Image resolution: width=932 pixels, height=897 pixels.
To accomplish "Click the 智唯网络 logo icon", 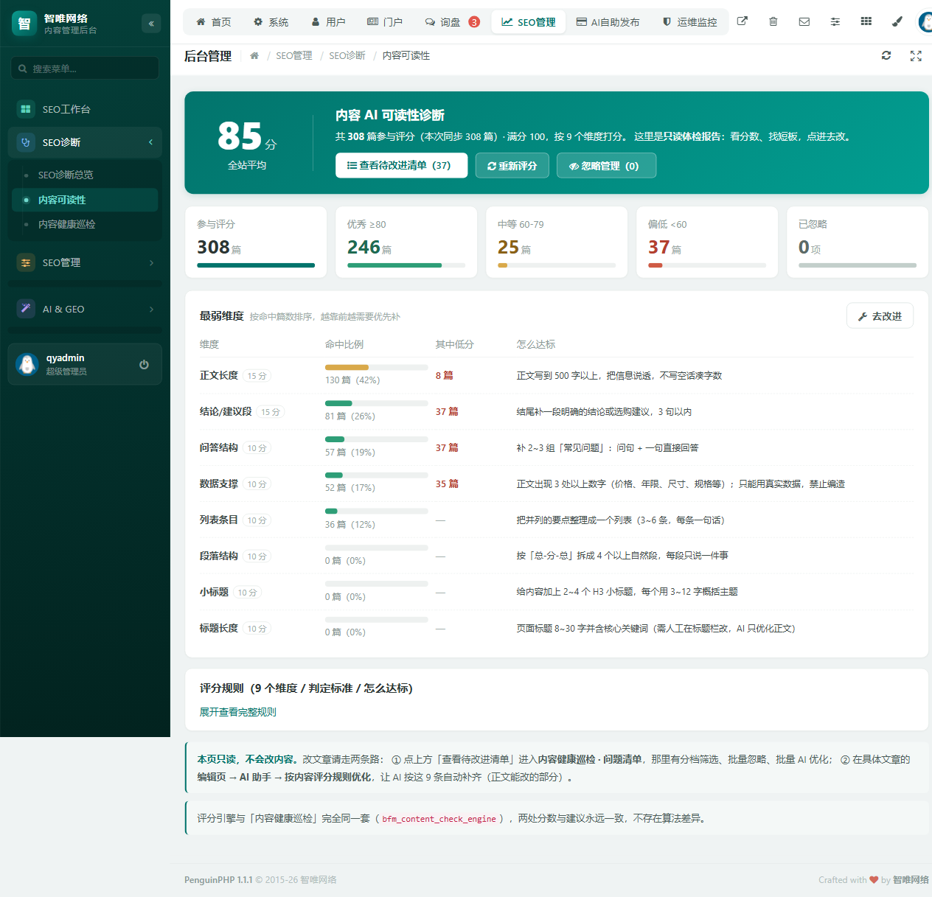I will [24, 24].
